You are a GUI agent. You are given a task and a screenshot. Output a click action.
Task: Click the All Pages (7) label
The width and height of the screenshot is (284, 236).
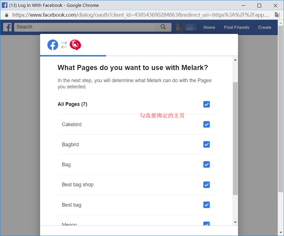coord(73,104)
